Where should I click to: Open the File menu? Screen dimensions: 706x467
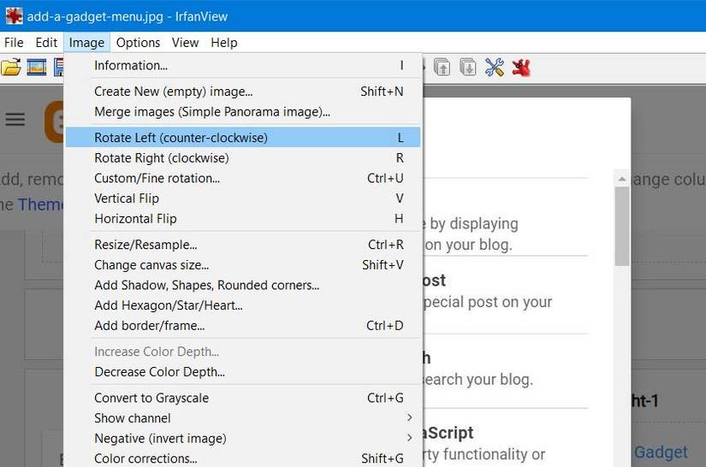click(14, 43)
